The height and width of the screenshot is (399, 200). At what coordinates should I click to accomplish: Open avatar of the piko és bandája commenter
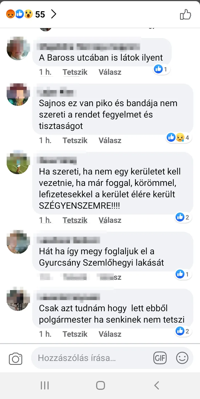point(18,95)
